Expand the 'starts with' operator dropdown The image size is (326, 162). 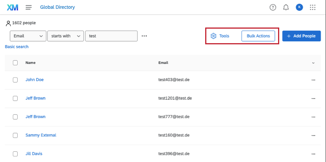pyautogui.click(x=65, y=36)
